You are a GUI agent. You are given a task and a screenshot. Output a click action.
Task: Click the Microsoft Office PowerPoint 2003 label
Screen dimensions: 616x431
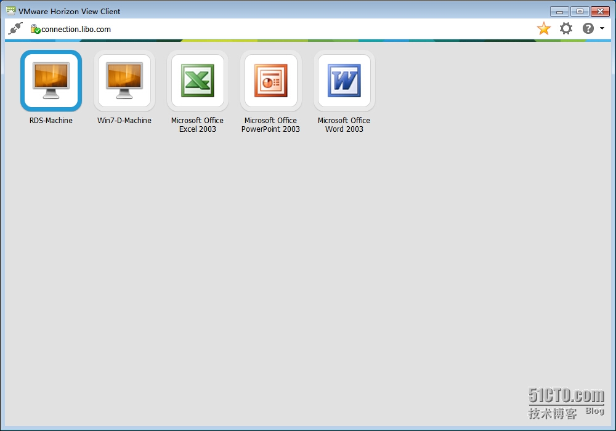(x=270, y=125)
